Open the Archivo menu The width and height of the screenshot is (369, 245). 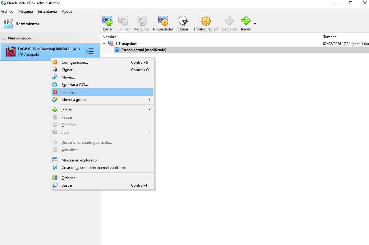pyautogui.click(x=7, y=11)
